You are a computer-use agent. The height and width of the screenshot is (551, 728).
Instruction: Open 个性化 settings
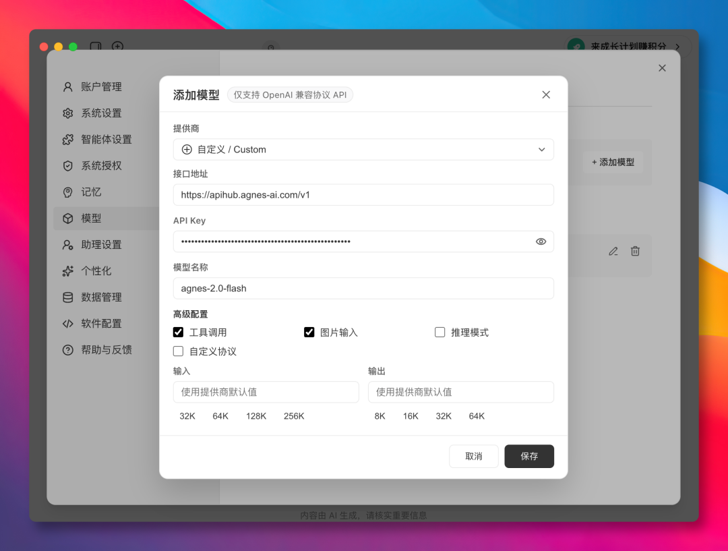[x=96, y=271]
